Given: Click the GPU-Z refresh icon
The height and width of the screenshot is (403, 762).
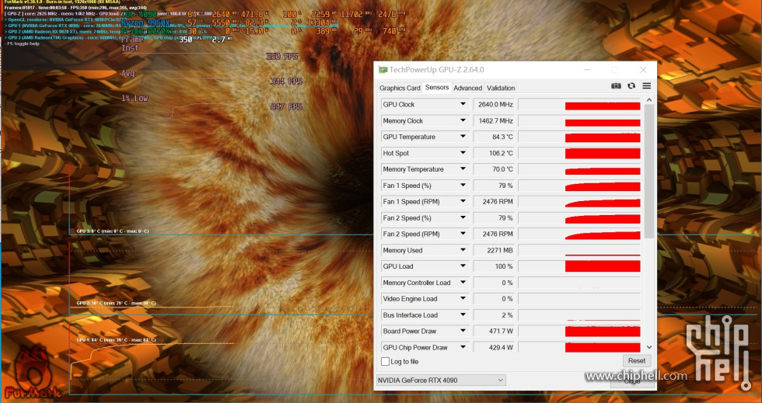Looking at the screenshot, I should pos(631,86).
